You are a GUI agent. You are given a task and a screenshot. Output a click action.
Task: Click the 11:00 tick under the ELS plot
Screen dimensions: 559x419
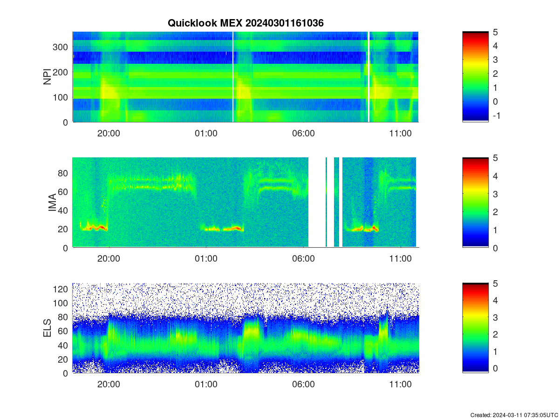pos(400,385)
